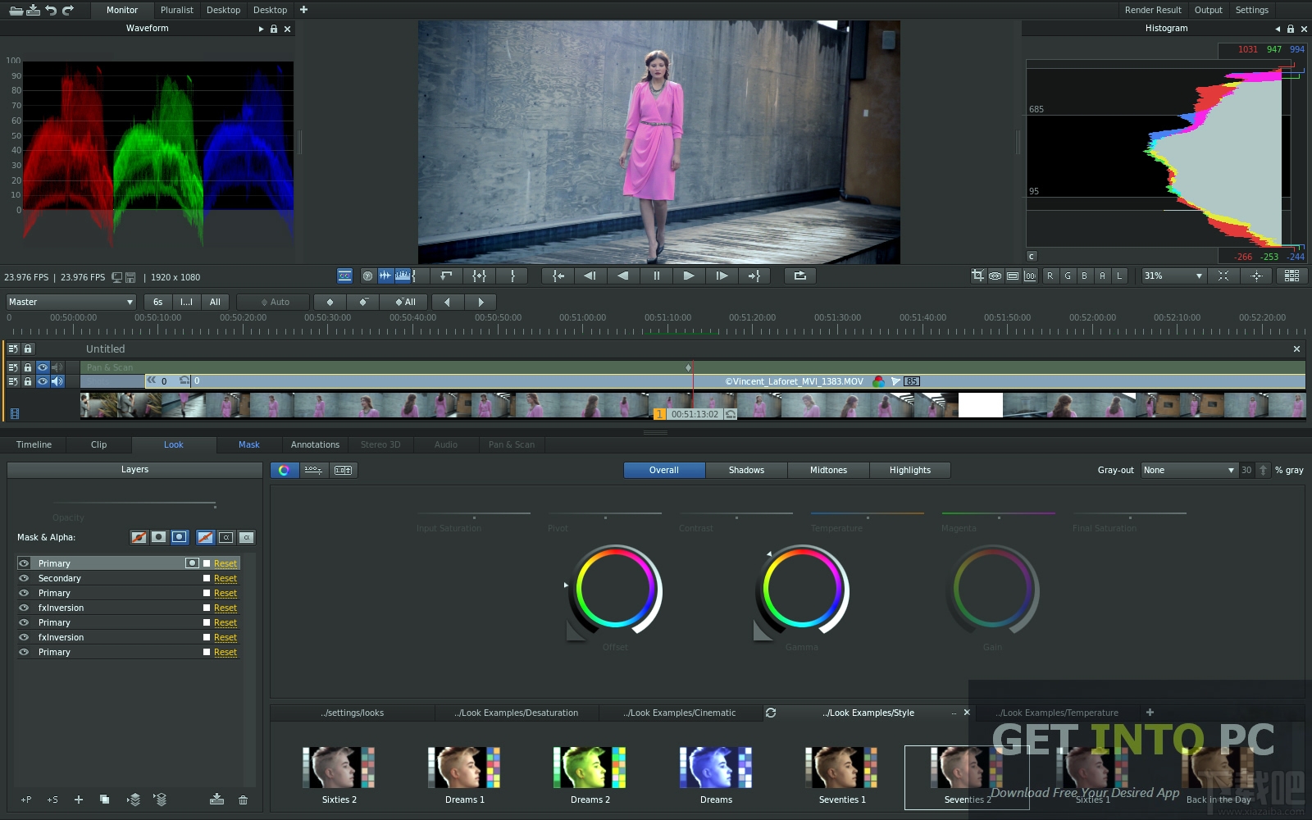Click the color wheel icon in the Look panel
The image size is (1312, 820).
pos(285,470)
